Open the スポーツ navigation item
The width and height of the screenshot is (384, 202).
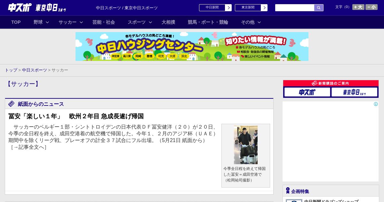[x=137, y=22]
